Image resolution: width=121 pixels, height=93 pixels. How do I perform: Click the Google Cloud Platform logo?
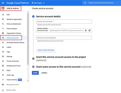(18, 3)
